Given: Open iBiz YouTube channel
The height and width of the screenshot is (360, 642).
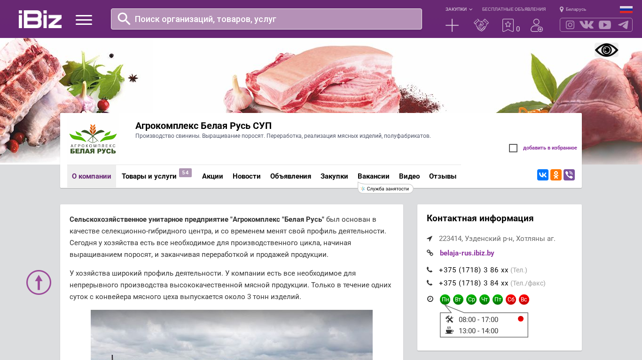Looking at the screenshot, I should pyautogui.click(x=605, y=25).
